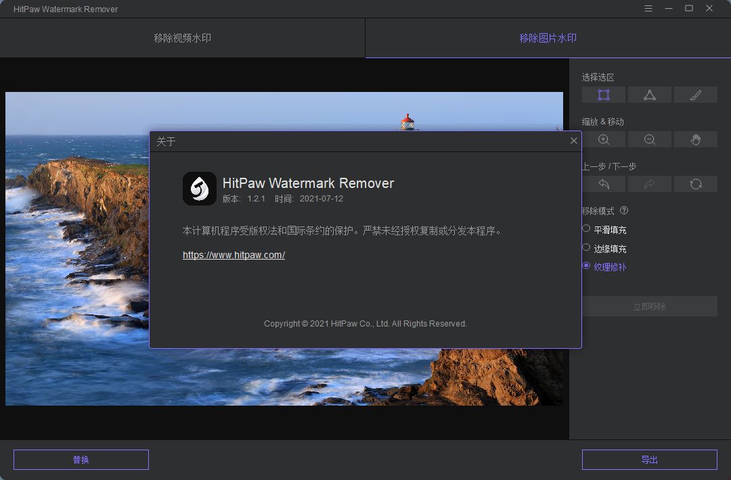This screenshot has width=731, height=480.
Task: Click the zoom out magnifier icon
Action: pyautogui.click(x=649, y=140)
